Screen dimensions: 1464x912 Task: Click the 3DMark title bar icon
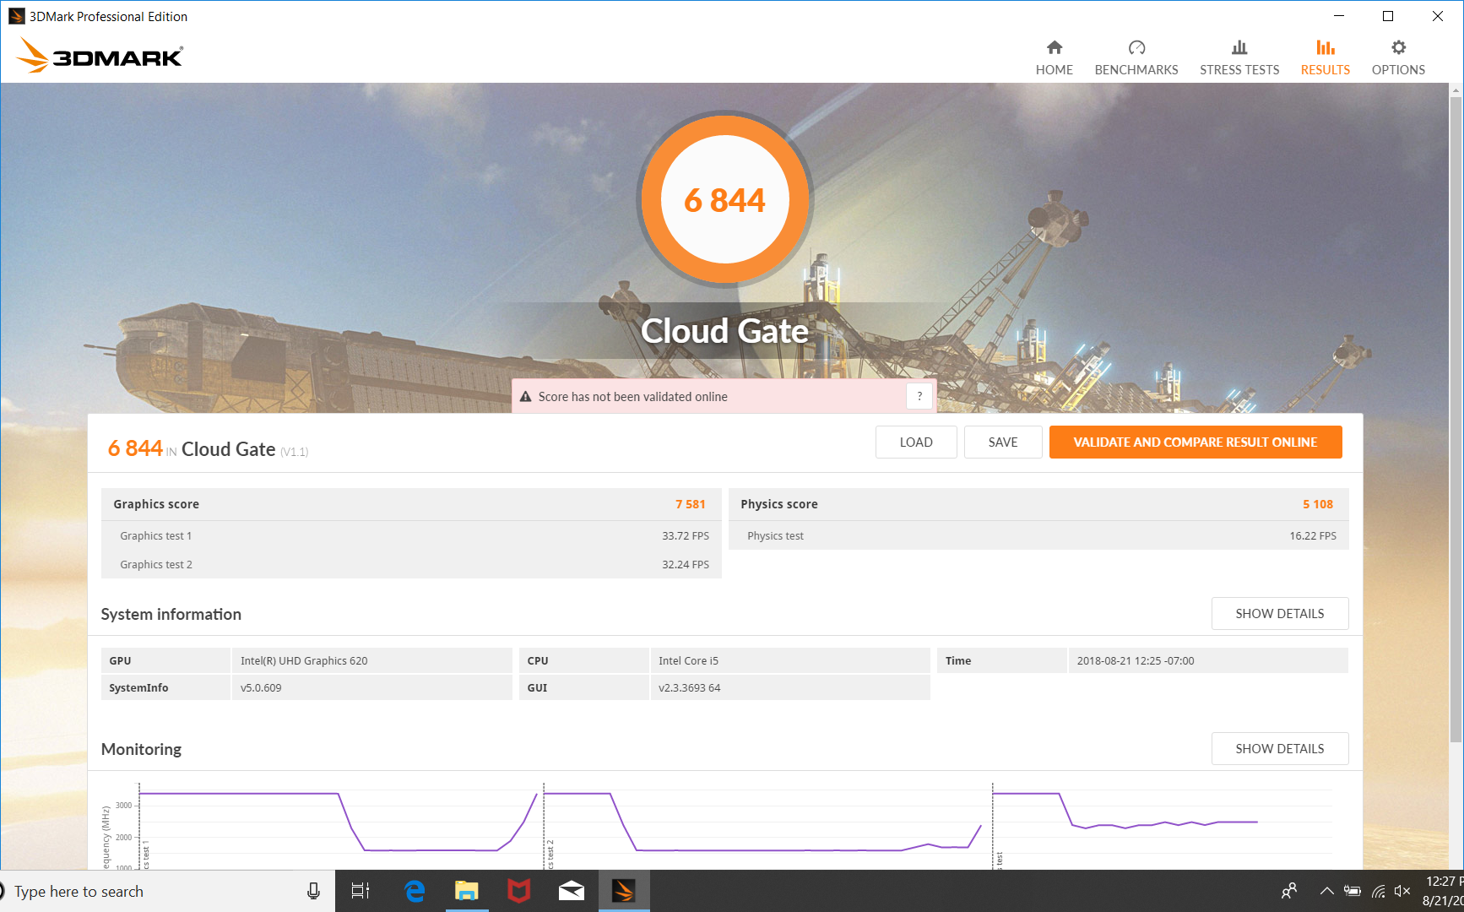(16, 16)
